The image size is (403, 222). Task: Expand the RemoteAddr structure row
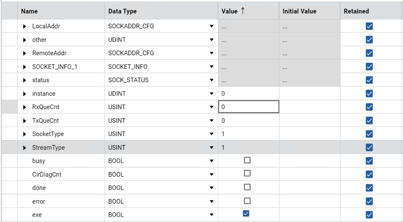pos(25,53)
